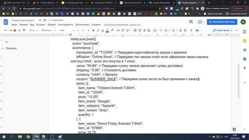Jump to outline heading "Покупка"

(11, 48)
